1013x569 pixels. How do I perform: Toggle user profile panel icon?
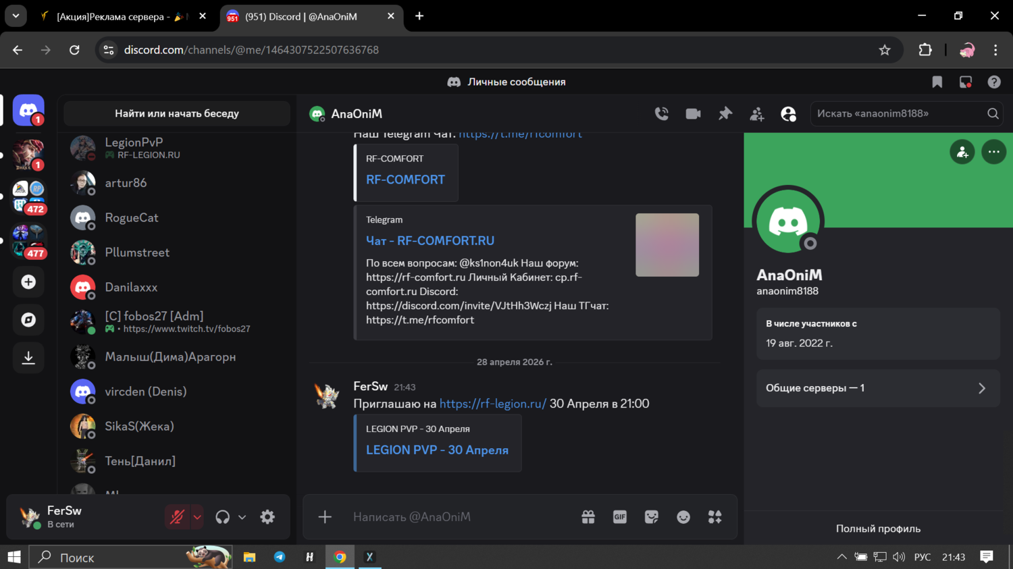pos(788,113)
